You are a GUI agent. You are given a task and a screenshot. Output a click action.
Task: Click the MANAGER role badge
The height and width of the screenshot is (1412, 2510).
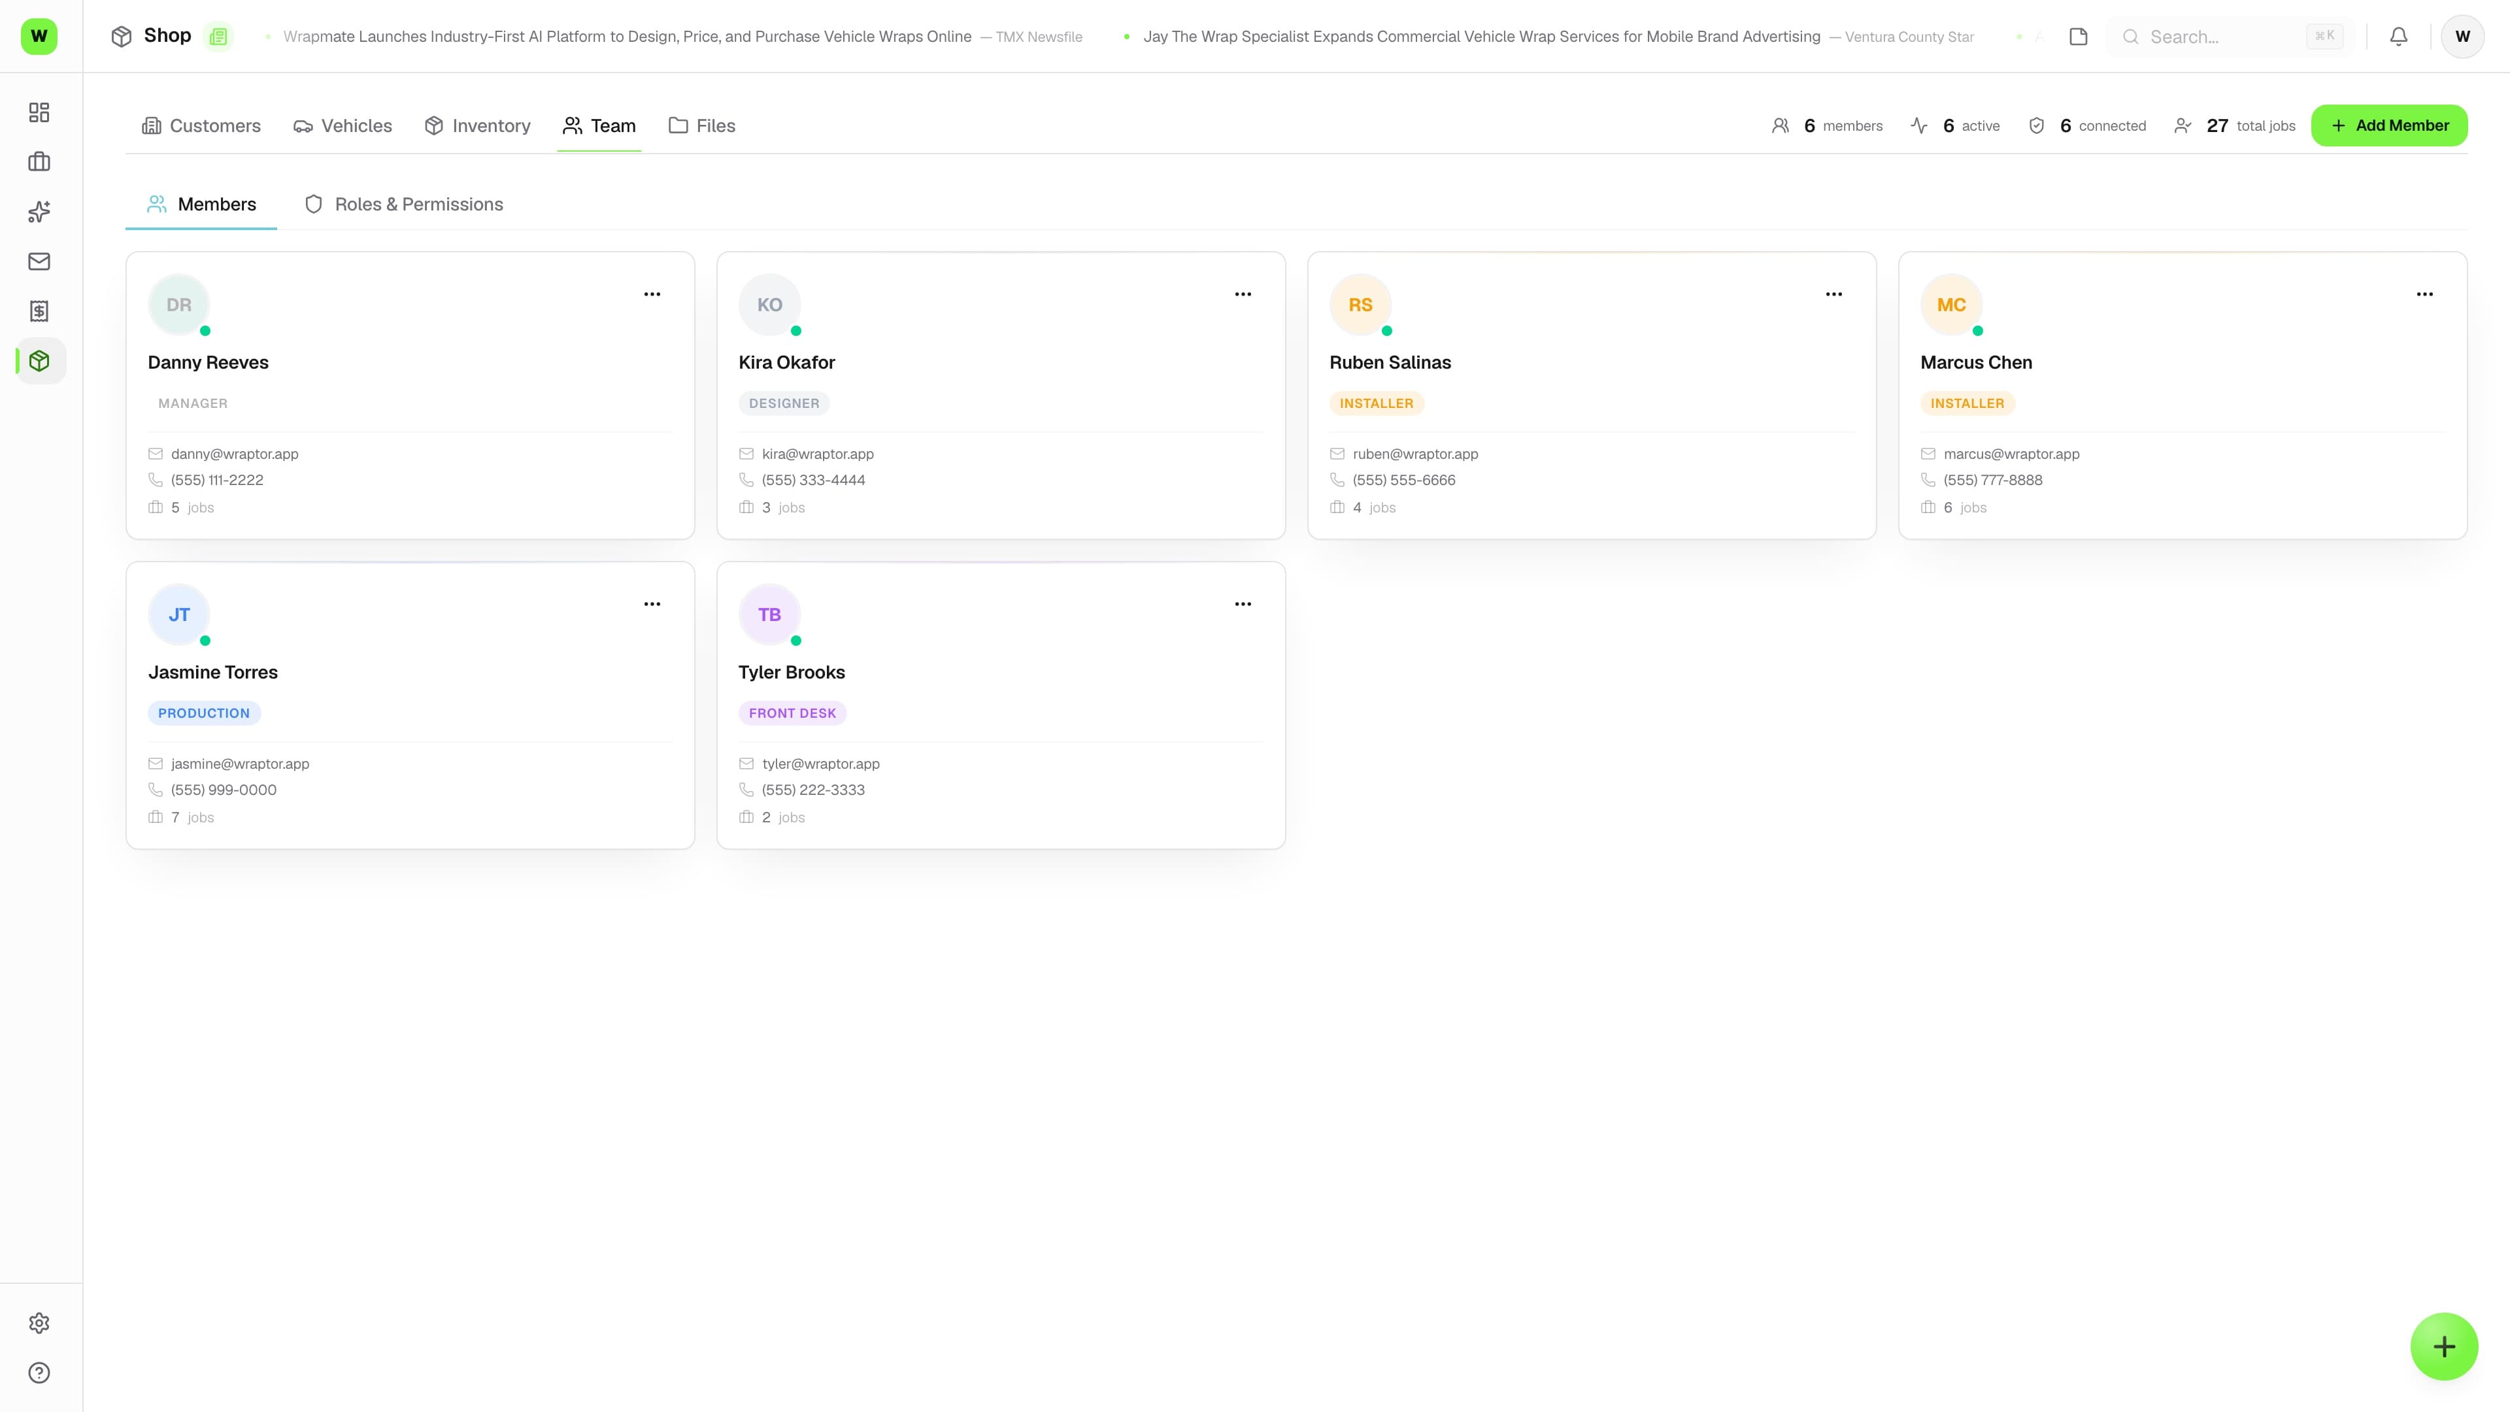coord(193,403)
